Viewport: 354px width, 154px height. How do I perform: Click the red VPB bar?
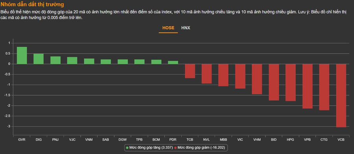point(308,86)
